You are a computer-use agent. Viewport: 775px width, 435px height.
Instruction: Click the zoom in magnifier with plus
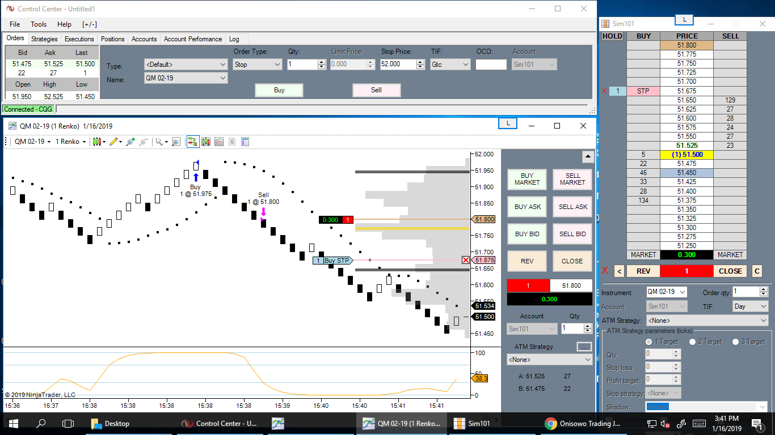click(130, 142)
